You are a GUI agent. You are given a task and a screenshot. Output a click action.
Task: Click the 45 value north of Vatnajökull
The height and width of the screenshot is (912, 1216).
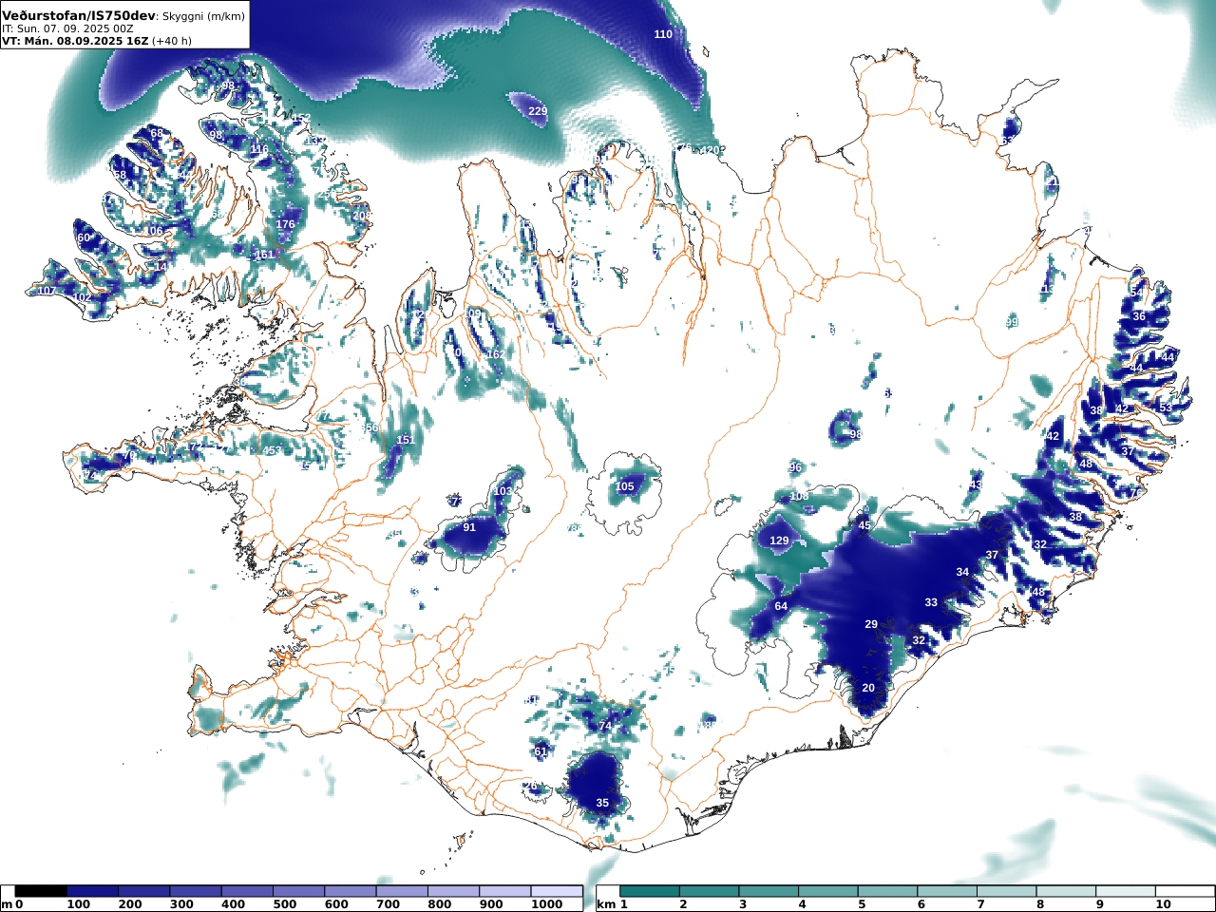[x=864, y=525]
